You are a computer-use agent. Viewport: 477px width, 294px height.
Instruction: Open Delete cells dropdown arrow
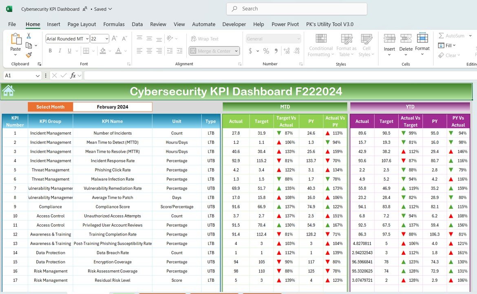pyautogui.click(x=406, y=55)
